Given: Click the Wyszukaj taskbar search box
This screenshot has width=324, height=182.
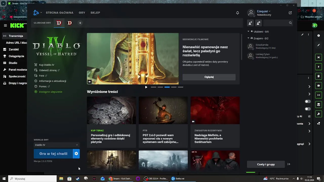Looking at the screenshot, I should (32, 178).
